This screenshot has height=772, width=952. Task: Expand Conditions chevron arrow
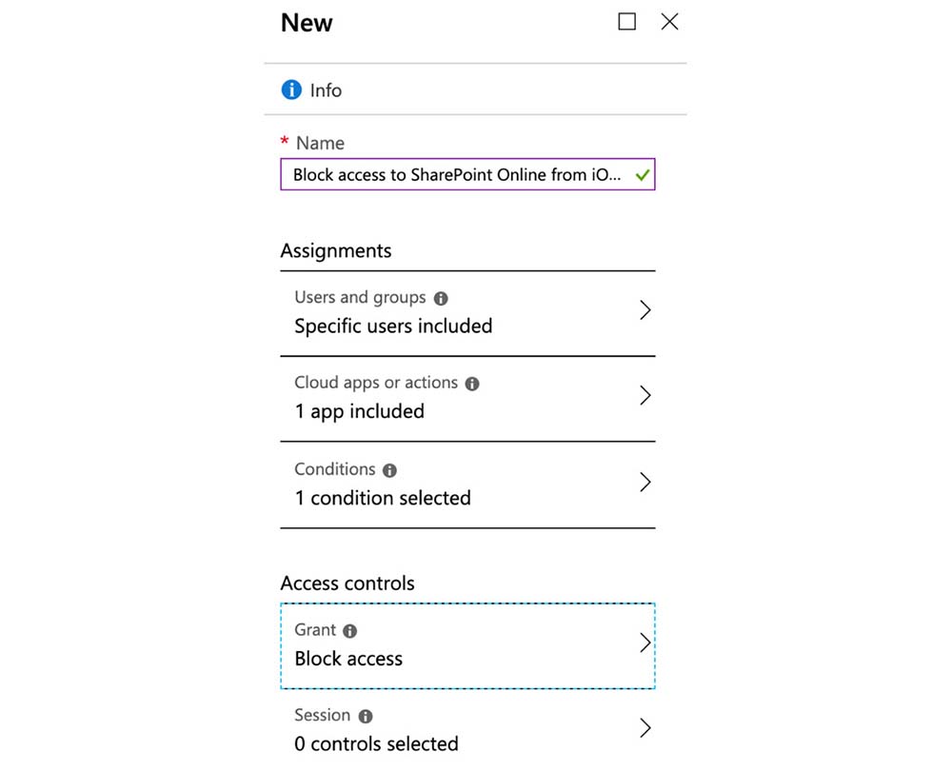(645, 482)
